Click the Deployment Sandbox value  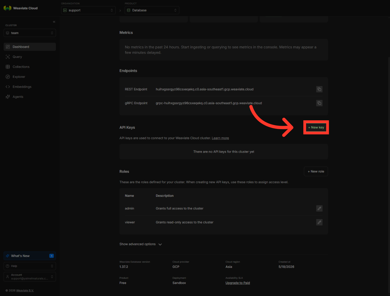[179, 283]
